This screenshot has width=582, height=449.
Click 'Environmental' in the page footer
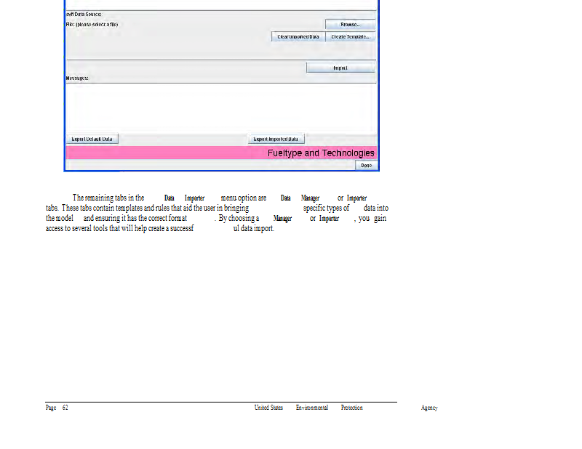[x=312, y=408]
